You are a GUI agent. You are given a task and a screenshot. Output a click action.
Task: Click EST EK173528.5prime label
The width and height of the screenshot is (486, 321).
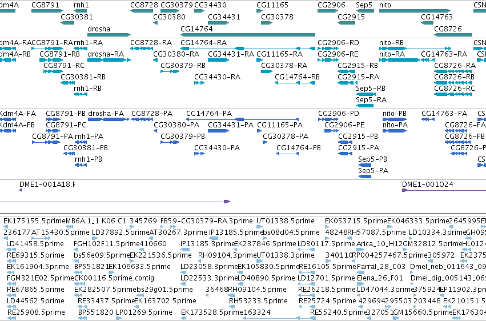[x=212, y=312]
